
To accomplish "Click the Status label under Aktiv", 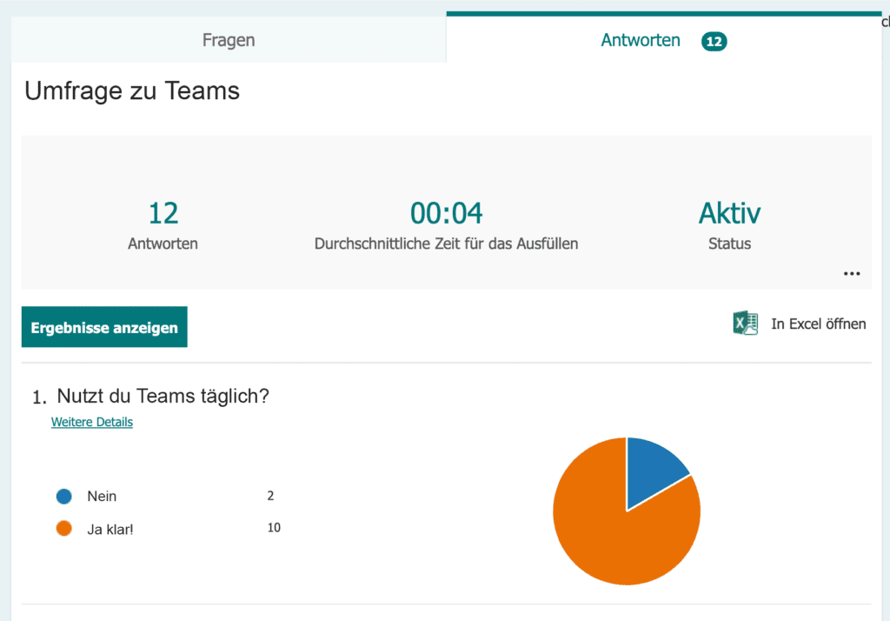I will [x=729, y=244].
